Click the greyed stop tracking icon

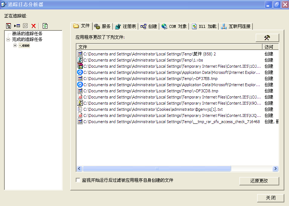(25, 26)
